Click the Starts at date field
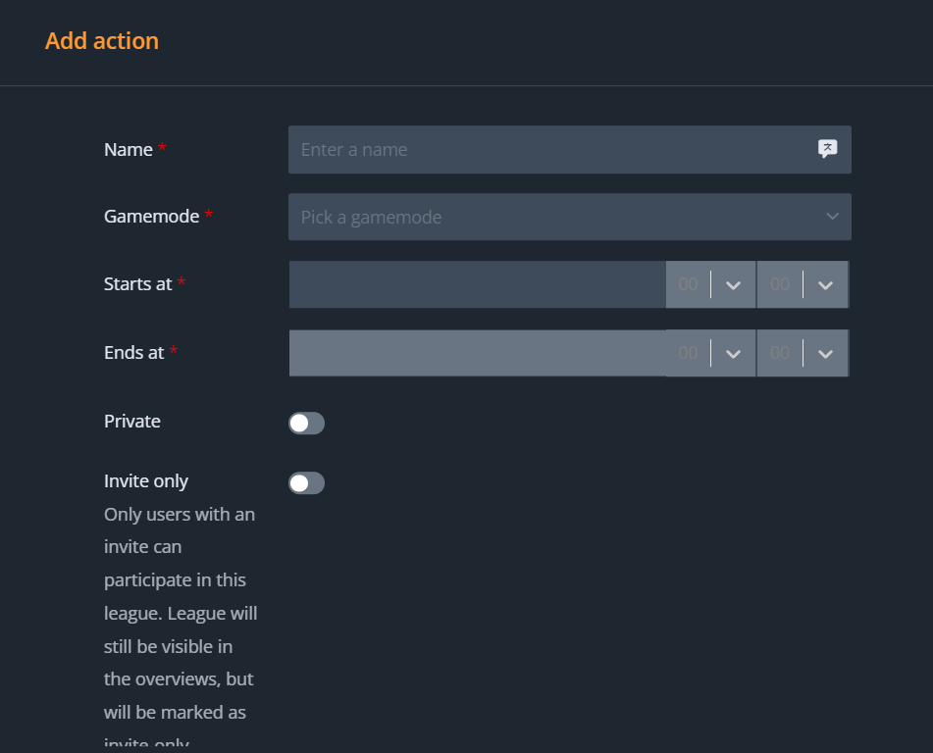The width and height of the screenshot is (933, 753). point(477,284)
